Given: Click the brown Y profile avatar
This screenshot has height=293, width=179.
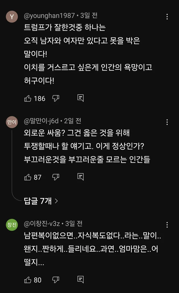Looking at the screenshot, I should pos(12,17).
